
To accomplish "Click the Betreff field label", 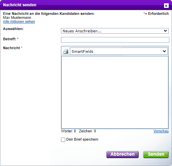I will [10, 39].
